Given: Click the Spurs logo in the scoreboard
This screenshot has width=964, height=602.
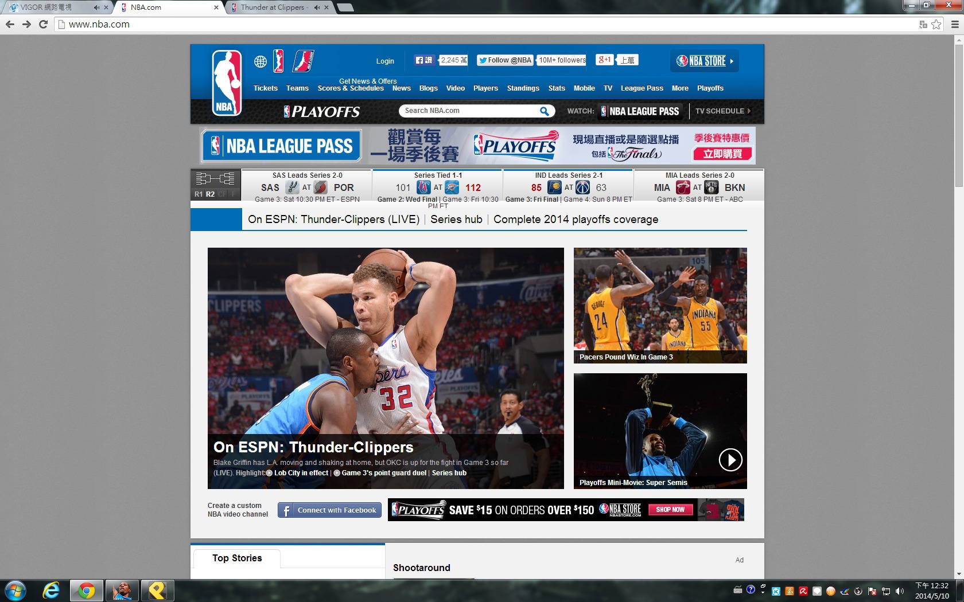Looking at the screenshot, I should point(292,187).
